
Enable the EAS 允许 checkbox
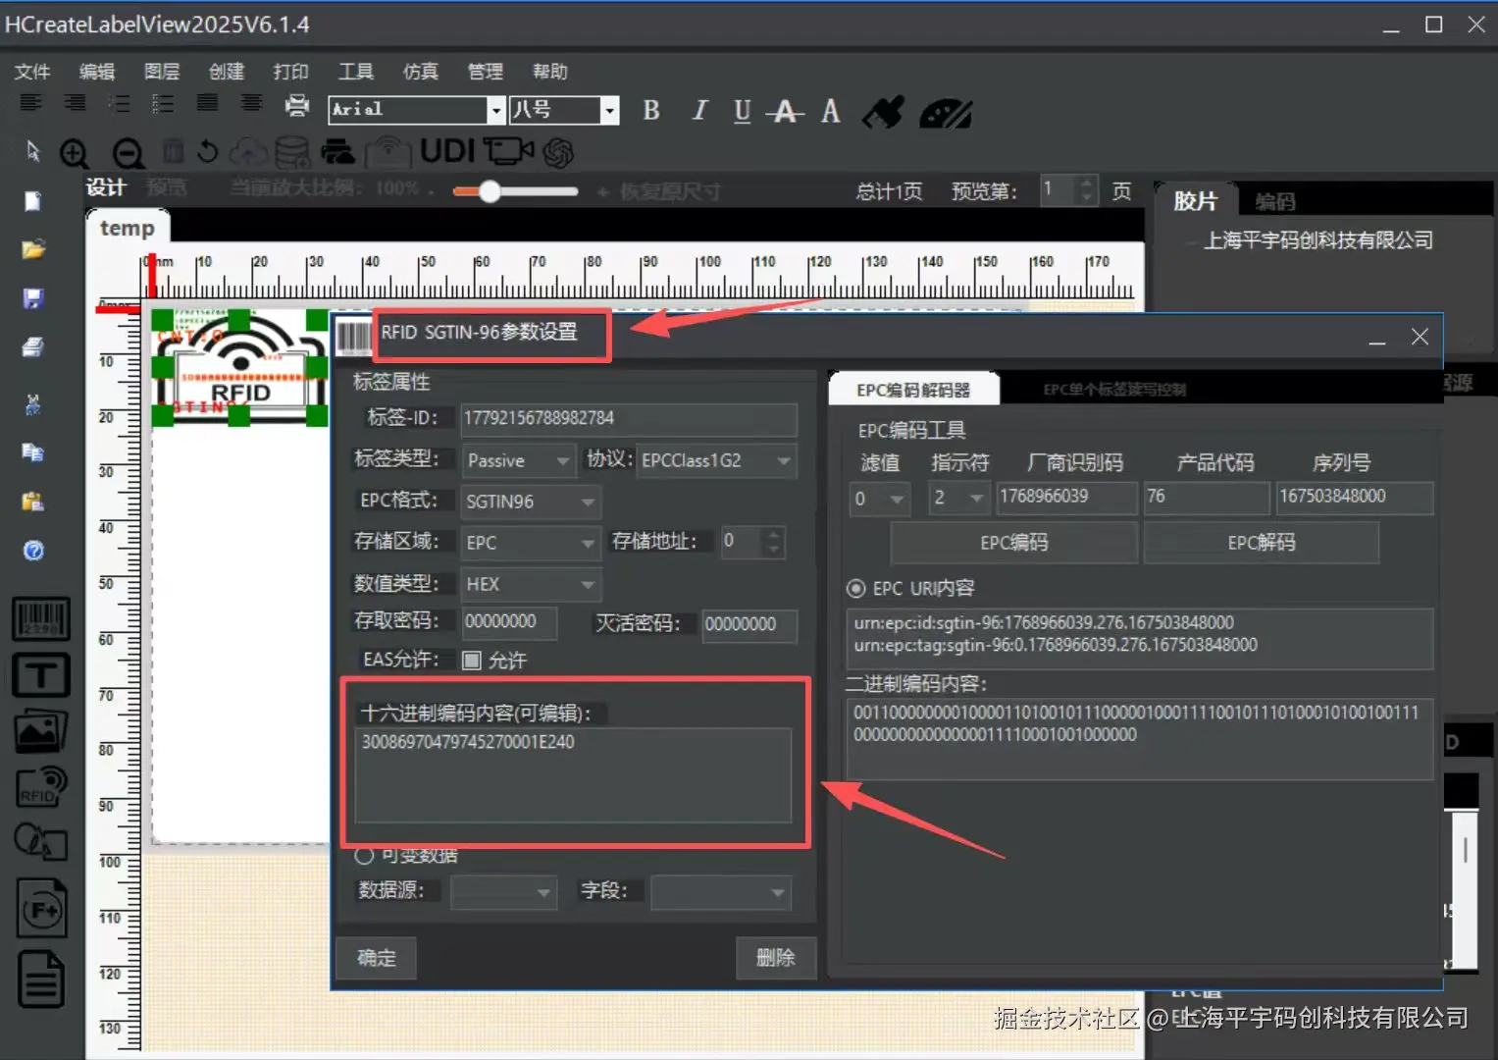coord(472,660)
